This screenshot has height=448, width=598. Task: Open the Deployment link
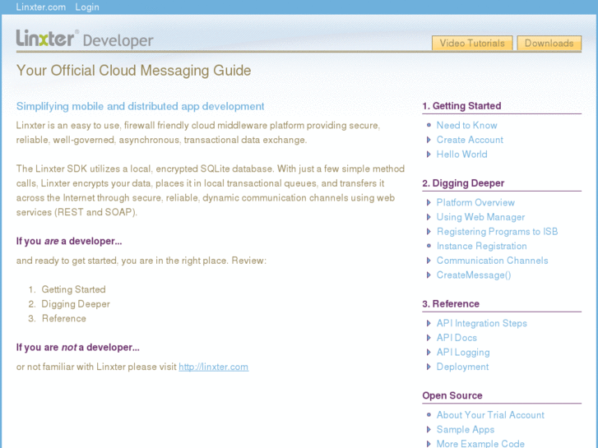coord(462,367)
